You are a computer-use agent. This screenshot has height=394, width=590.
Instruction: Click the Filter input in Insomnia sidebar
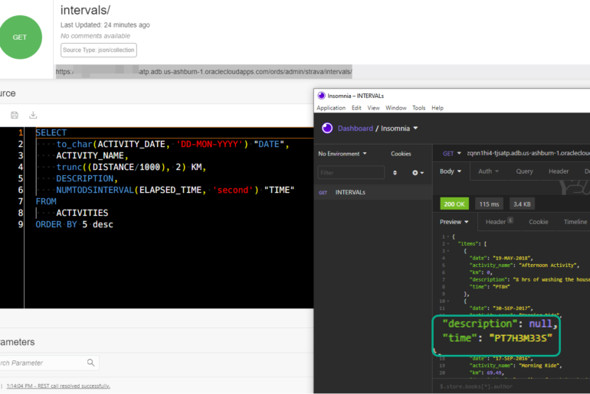pos(351,172)
